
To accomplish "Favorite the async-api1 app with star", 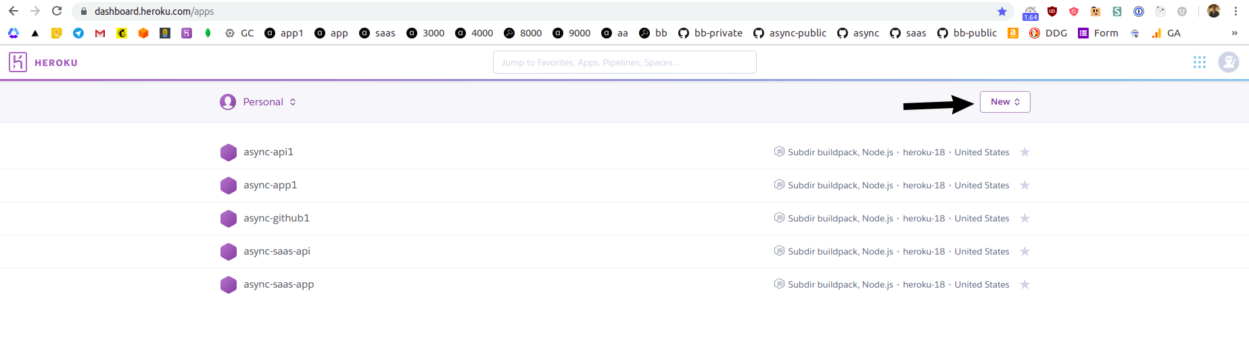I will [x=1024, y=152].
